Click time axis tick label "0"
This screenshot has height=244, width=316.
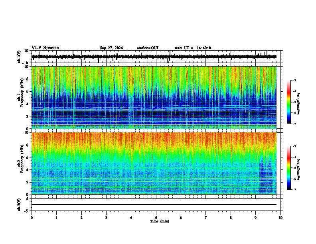click(32, 218)
